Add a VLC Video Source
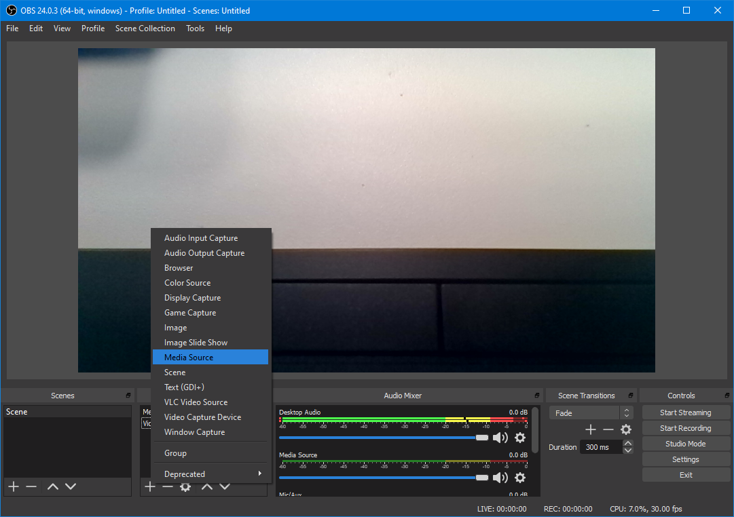 coord(210,402)
